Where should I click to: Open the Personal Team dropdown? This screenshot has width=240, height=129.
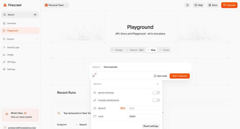pyautogui.click(x=56, y=5)
